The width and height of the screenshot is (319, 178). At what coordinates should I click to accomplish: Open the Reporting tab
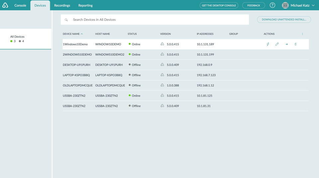85,6
